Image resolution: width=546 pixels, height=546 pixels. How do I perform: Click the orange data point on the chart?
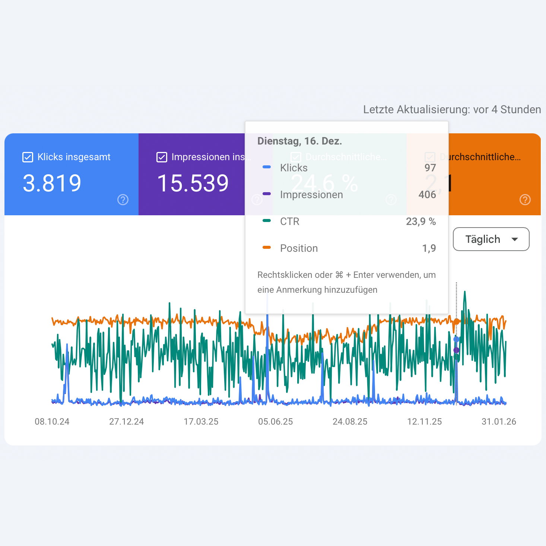(x=456, y=321)
